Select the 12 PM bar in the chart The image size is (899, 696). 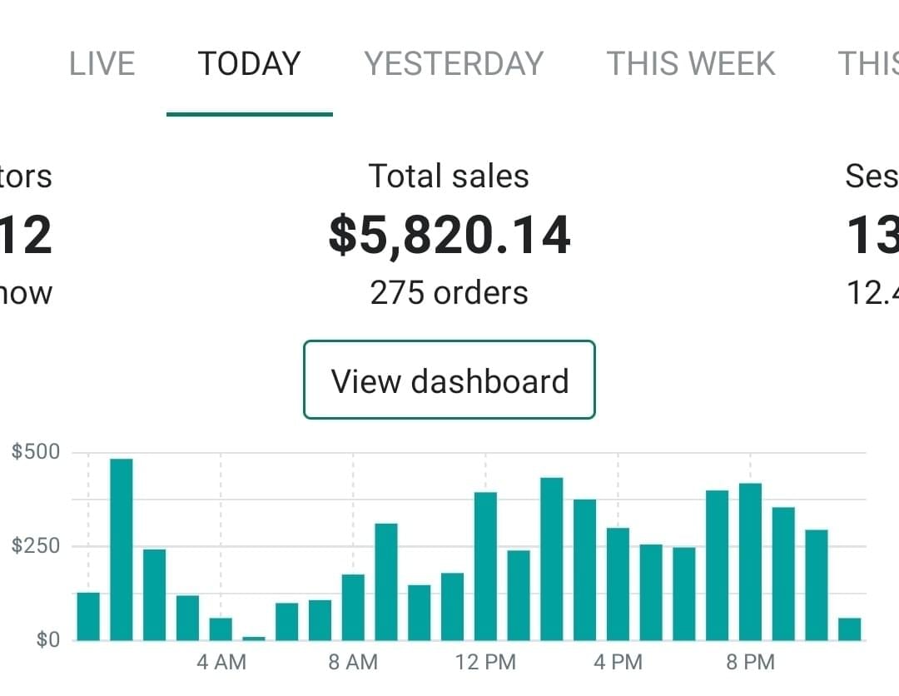[485, 566]
